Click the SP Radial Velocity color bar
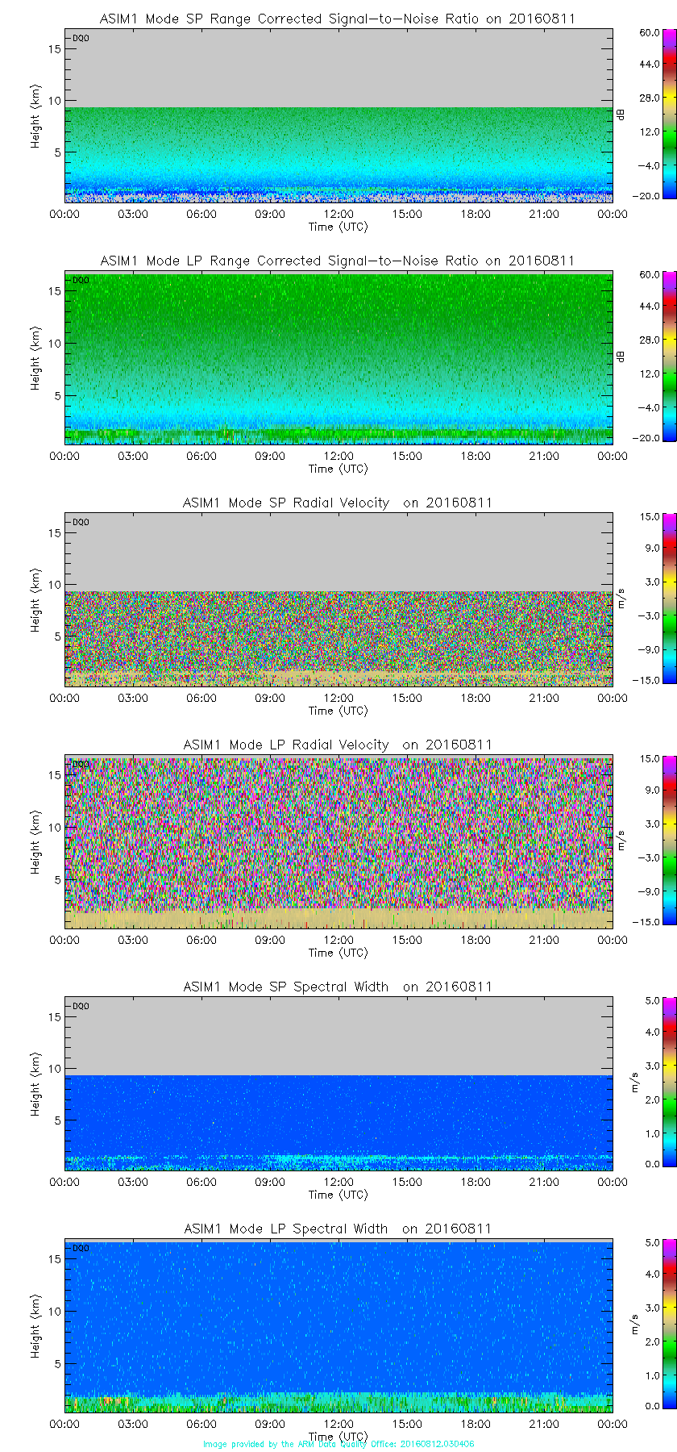The image size is (677, 1452). click(x=649, y=598)
